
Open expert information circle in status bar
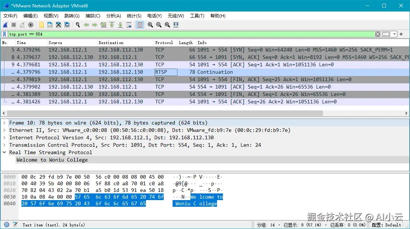click(x=7, y=225)
